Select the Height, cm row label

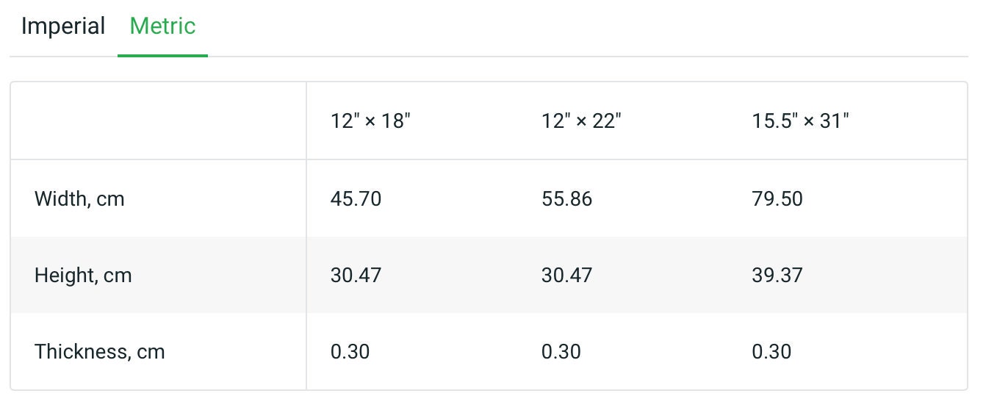(83, 276)
